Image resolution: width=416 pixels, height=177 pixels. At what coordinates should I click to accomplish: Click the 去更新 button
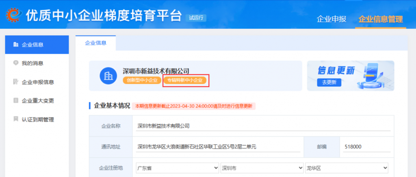(x=329, y=82)
